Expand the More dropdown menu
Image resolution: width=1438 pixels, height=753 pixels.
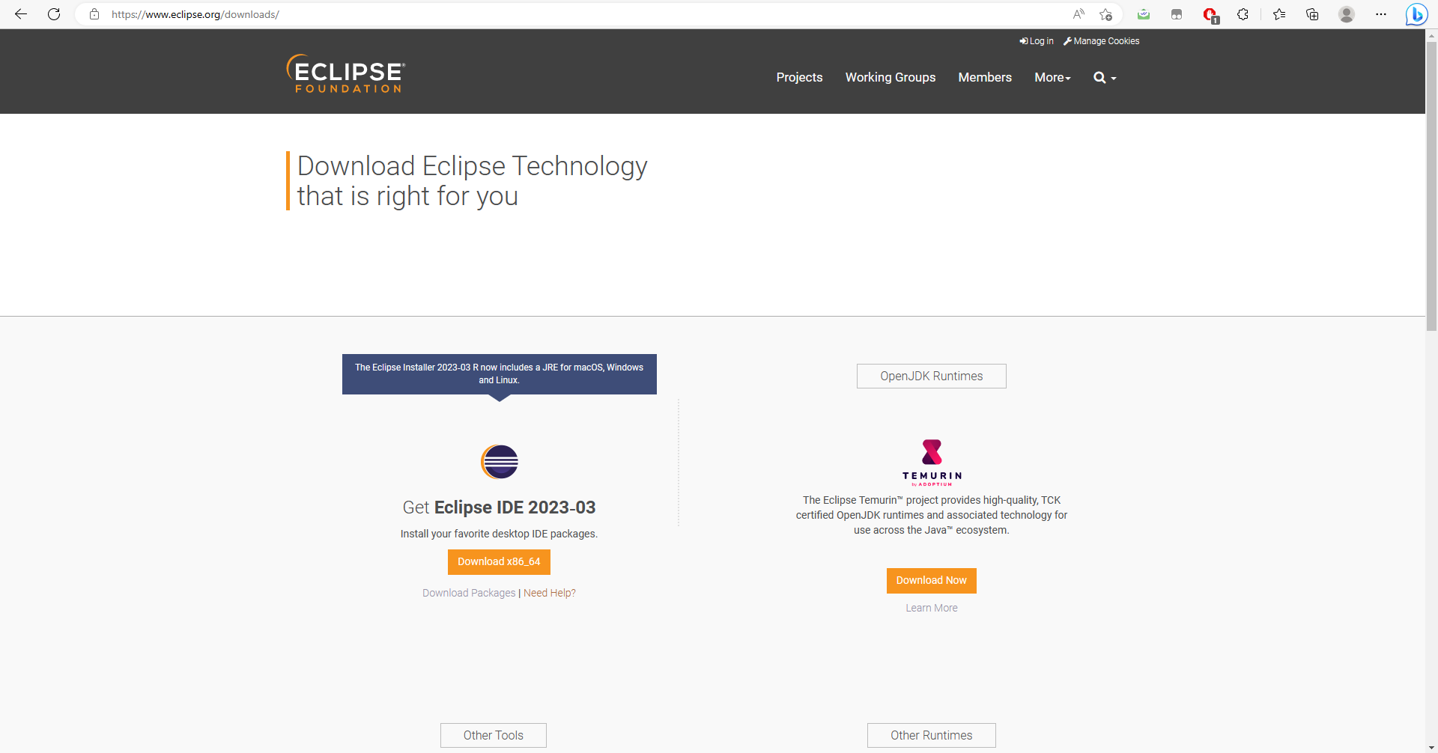tap(1052, 77)
